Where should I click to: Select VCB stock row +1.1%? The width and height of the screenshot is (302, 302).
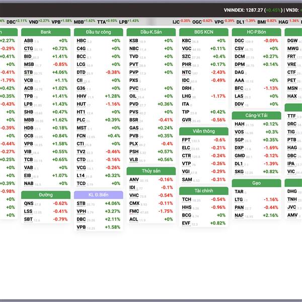(x=46, y=81)
